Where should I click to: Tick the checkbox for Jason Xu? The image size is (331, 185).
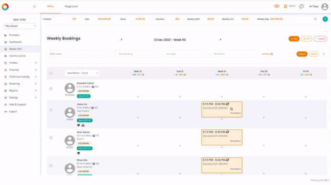click(x=51, y=110)
